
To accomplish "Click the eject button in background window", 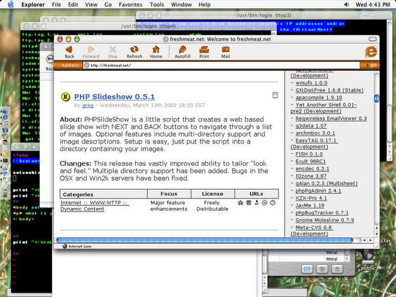I will click(x=337, y=269).
